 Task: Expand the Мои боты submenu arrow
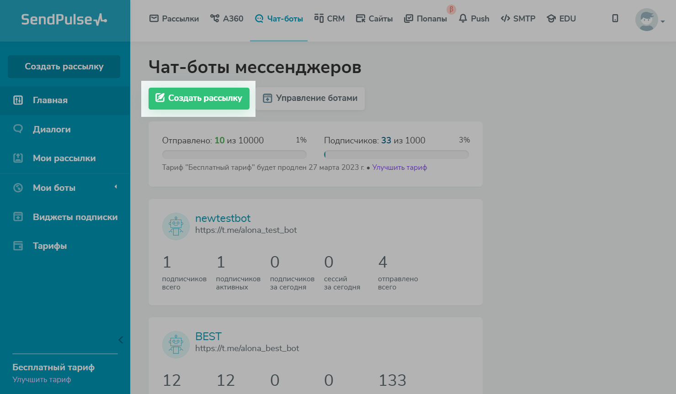coord(116,187)
